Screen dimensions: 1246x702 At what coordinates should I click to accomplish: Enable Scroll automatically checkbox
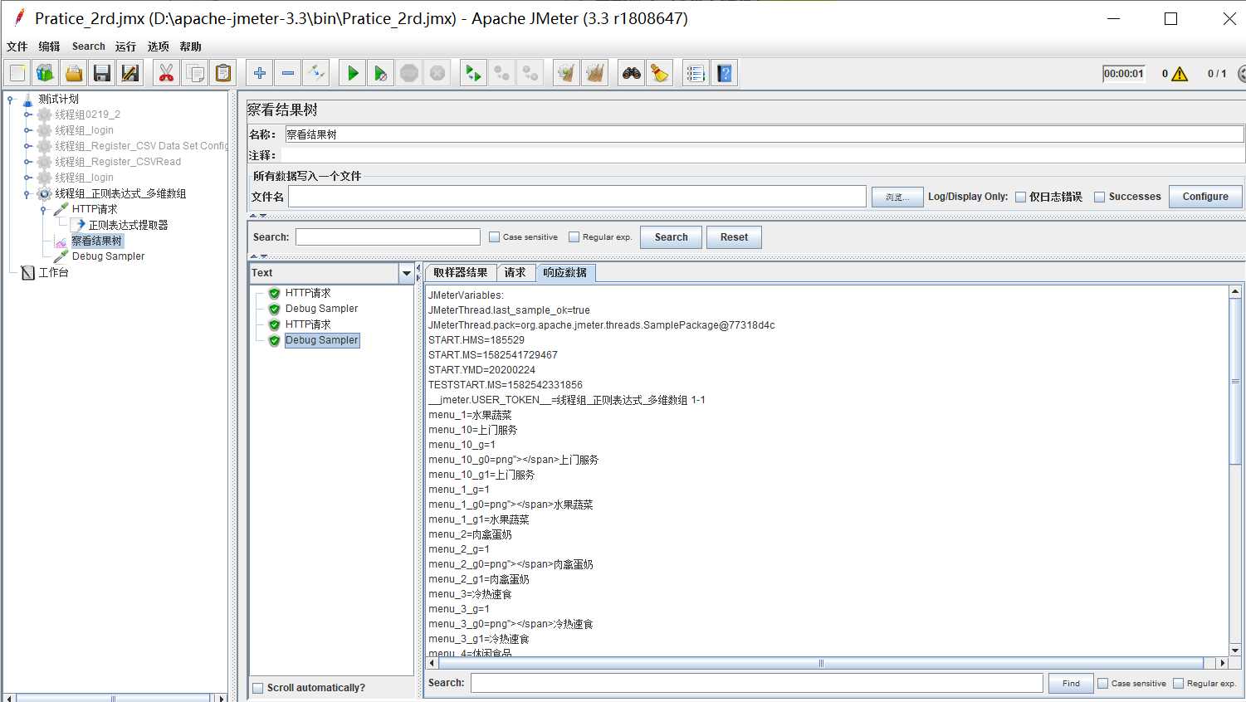coord(258,688)
